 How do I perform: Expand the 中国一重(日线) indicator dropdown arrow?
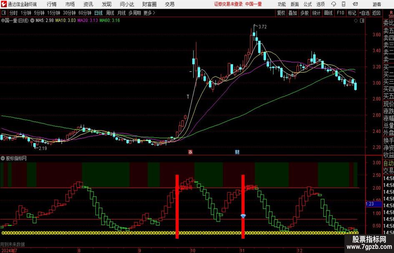point(32,20)
